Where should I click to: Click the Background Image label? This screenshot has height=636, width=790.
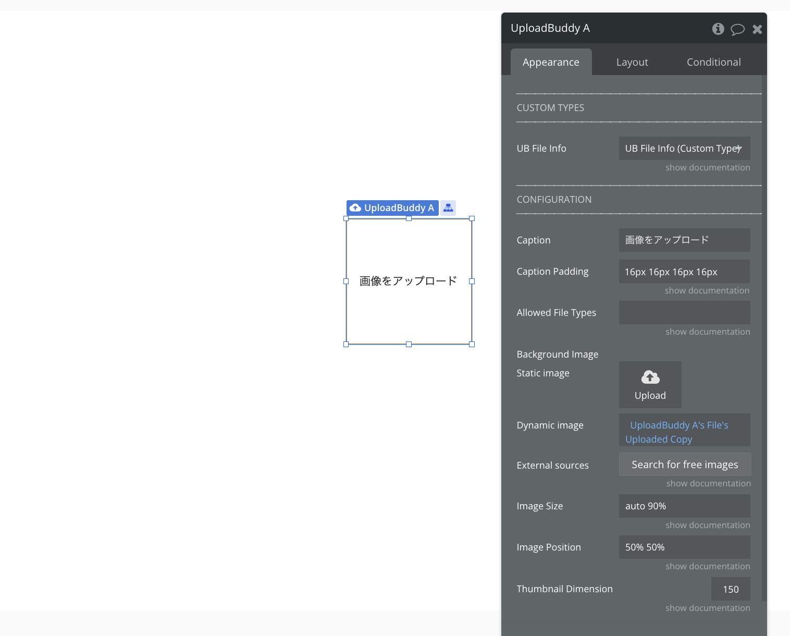(557, 354)
